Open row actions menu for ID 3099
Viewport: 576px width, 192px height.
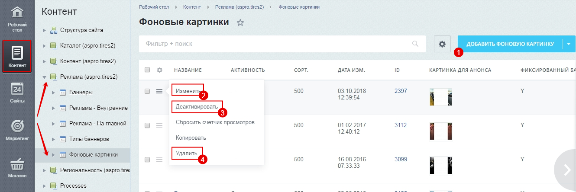[x=159, y=160]
